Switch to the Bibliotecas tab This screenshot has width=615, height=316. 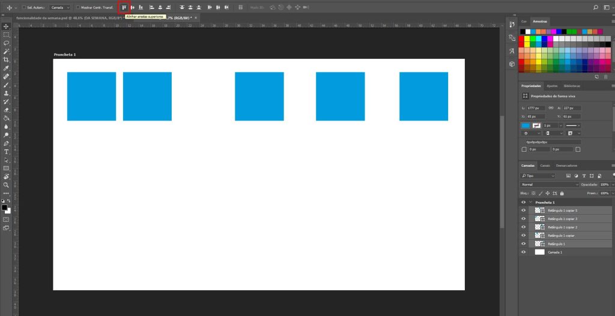572,86
